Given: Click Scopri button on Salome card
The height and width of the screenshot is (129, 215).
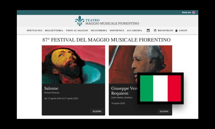Looking at the screenshot, I should coord(97,111).
